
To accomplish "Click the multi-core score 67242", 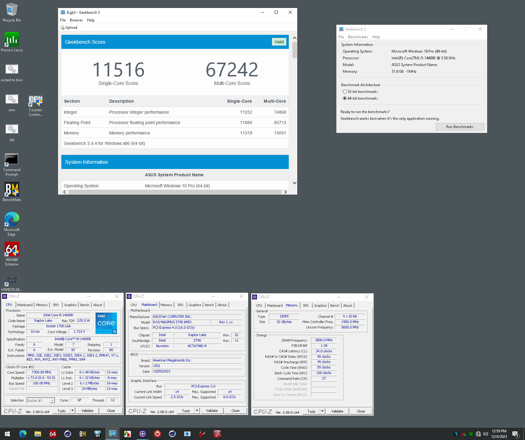I will pyautogui.click(x=232, y=70).
